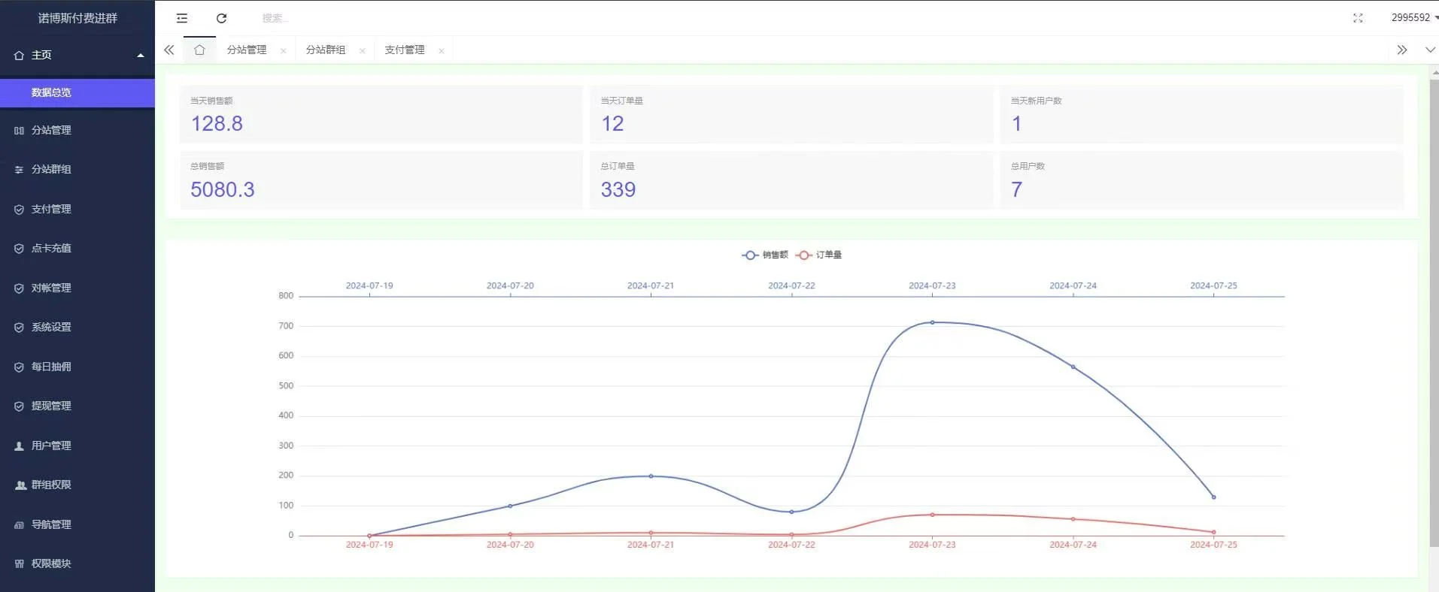This screenshot has width=1439, height=592.
Task: Toggle the 销售额 series in chart legend
Action: tap(764, 255)
